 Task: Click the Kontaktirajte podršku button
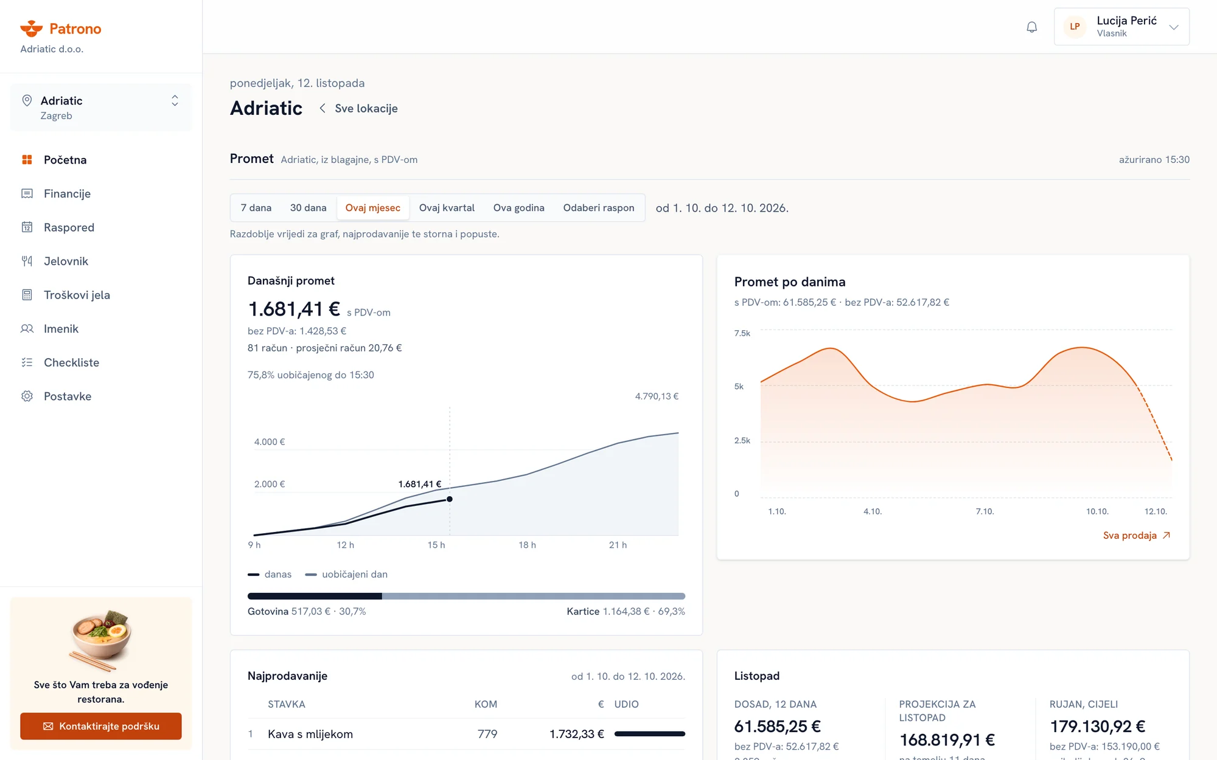coord(101,726)
